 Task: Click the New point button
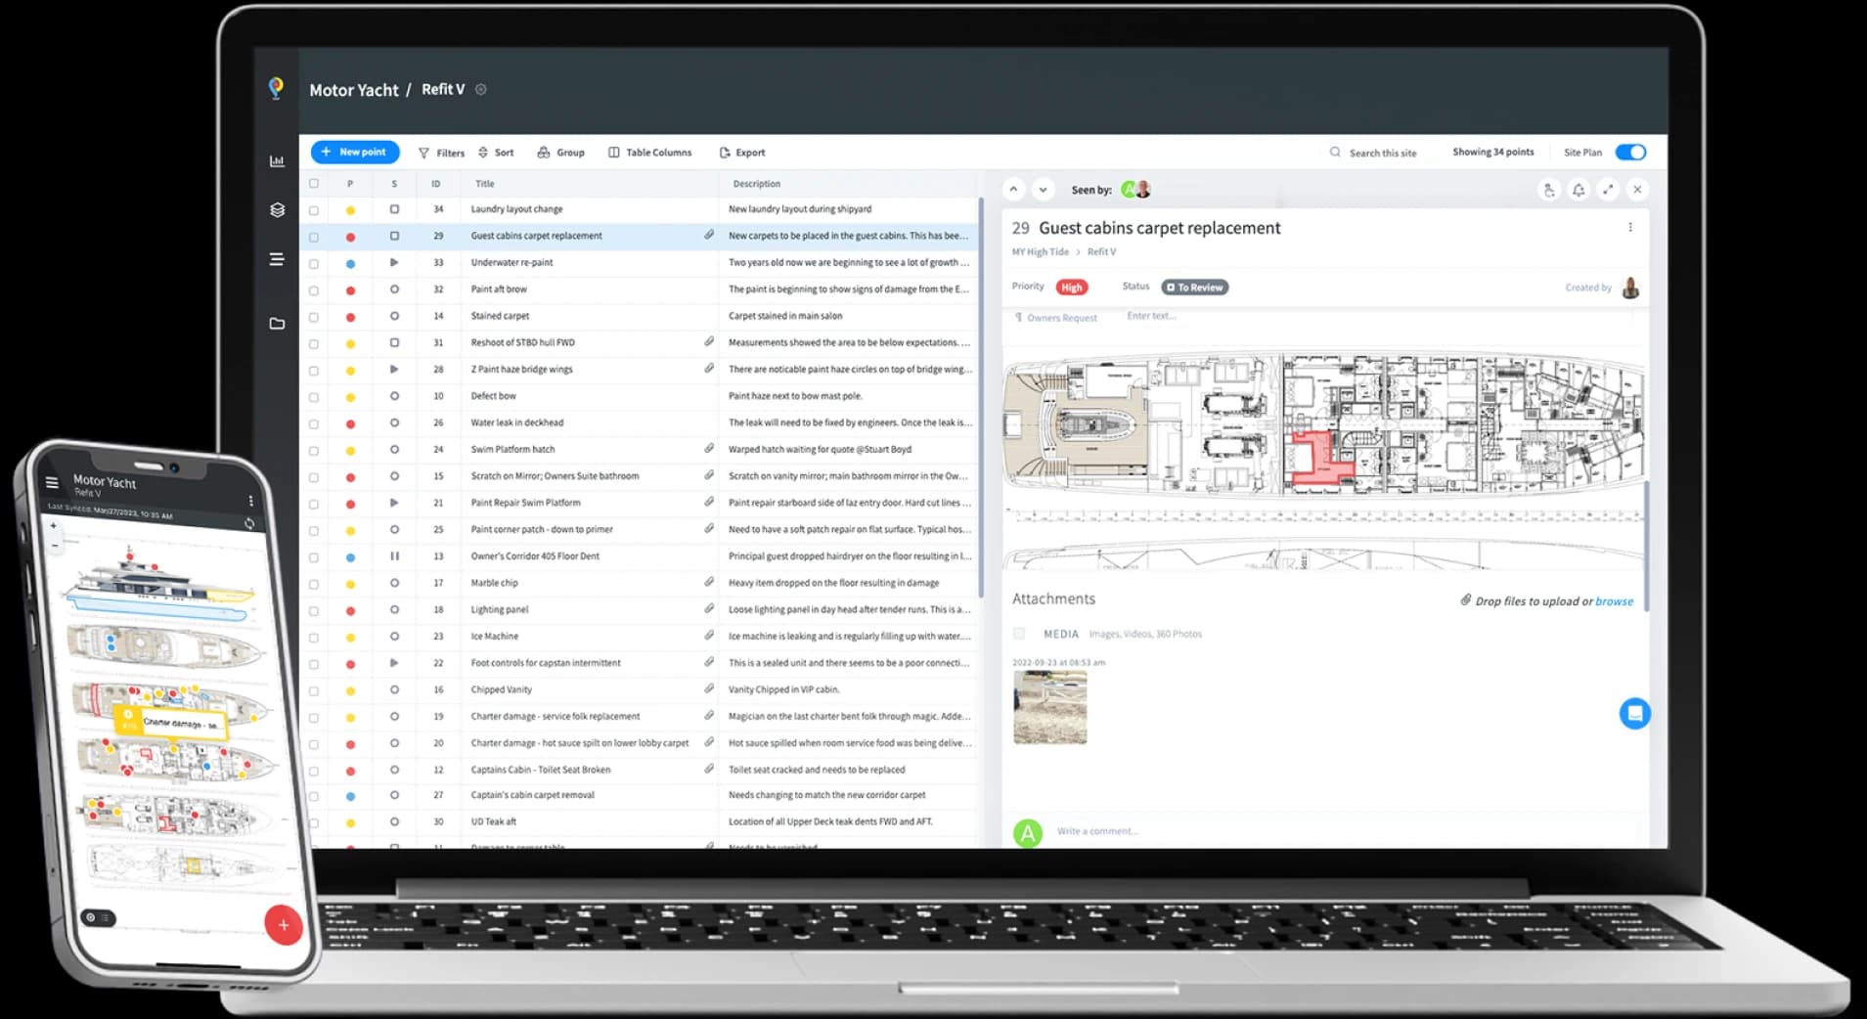(x=355, y=152)
